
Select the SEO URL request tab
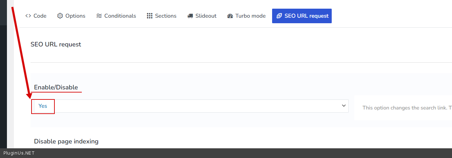point(306,16)
